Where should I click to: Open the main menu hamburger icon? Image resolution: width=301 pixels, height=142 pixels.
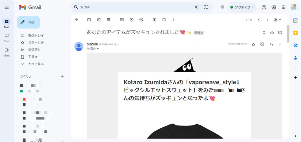pyautogui.click(x=7, y=7)
